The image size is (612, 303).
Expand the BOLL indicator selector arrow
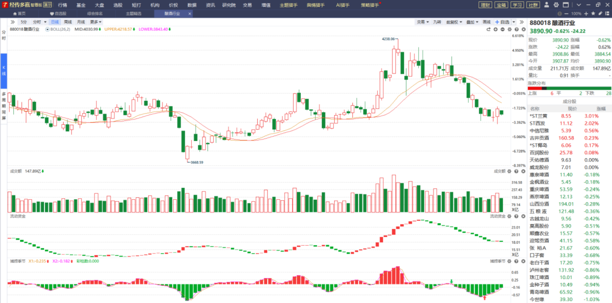(x=47, y=29)
